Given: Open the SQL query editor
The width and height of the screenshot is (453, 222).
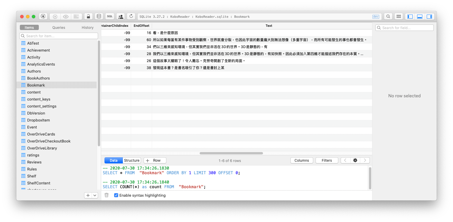Looking at the screenshot, I should (109, 16).
